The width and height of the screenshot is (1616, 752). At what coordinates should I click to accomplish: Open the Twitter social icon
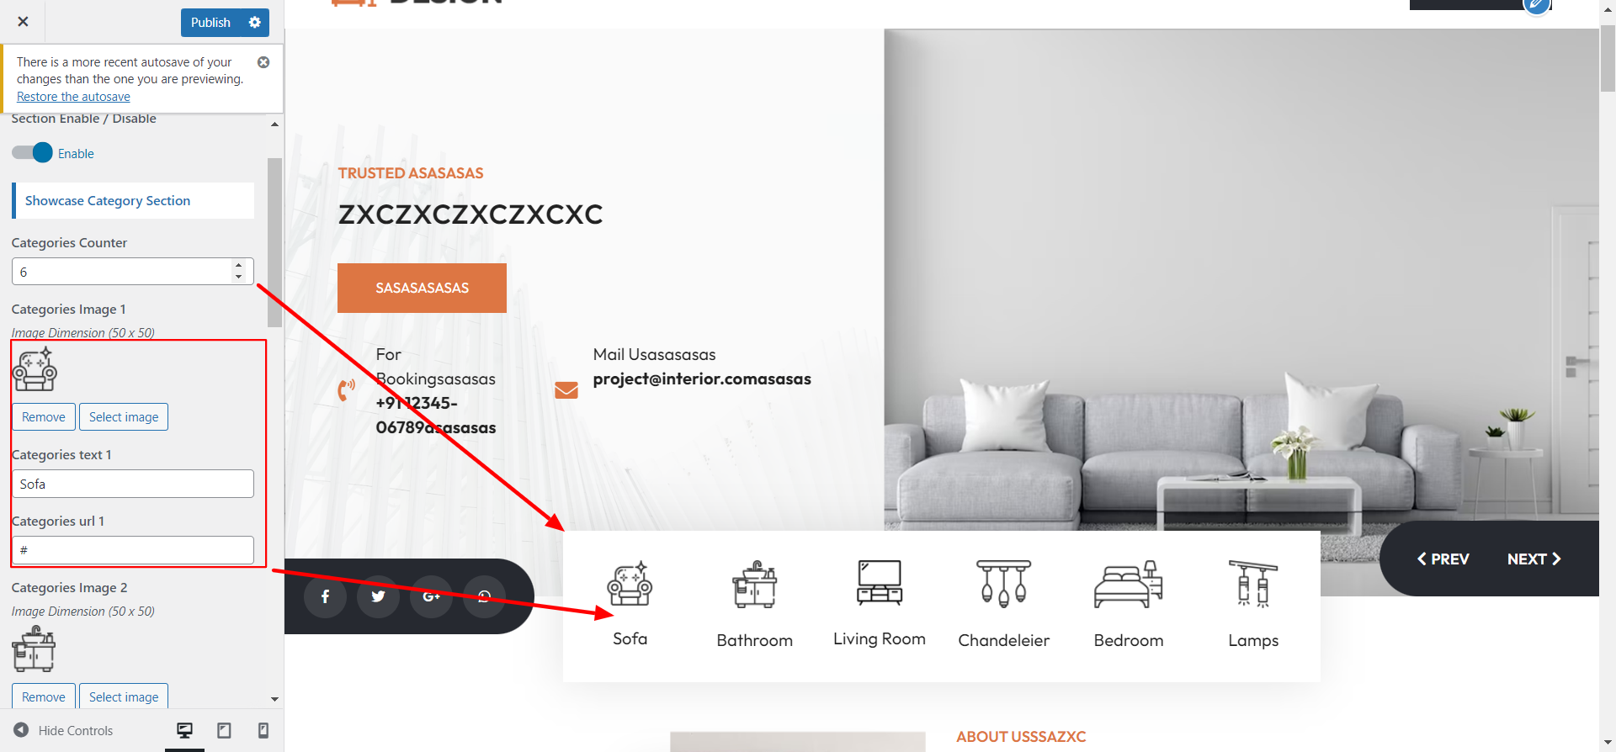click(379, 596)
